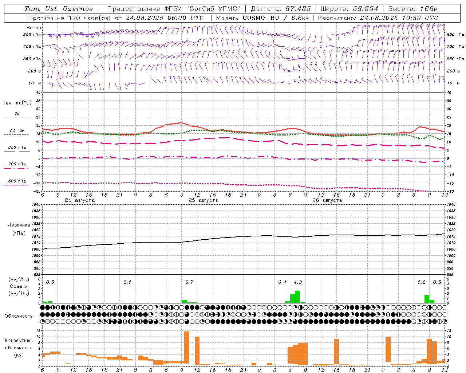Image resolution: width=466 pixels, height=373 pixels.
Task: Click the '(мм/3ч.)' precipitation unit label
Action: click(x=19, y=279)
